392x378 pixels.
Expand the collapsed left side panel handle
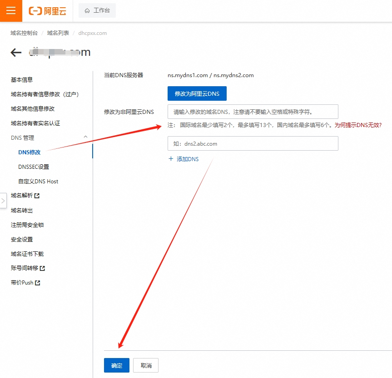tap(3, 201)
